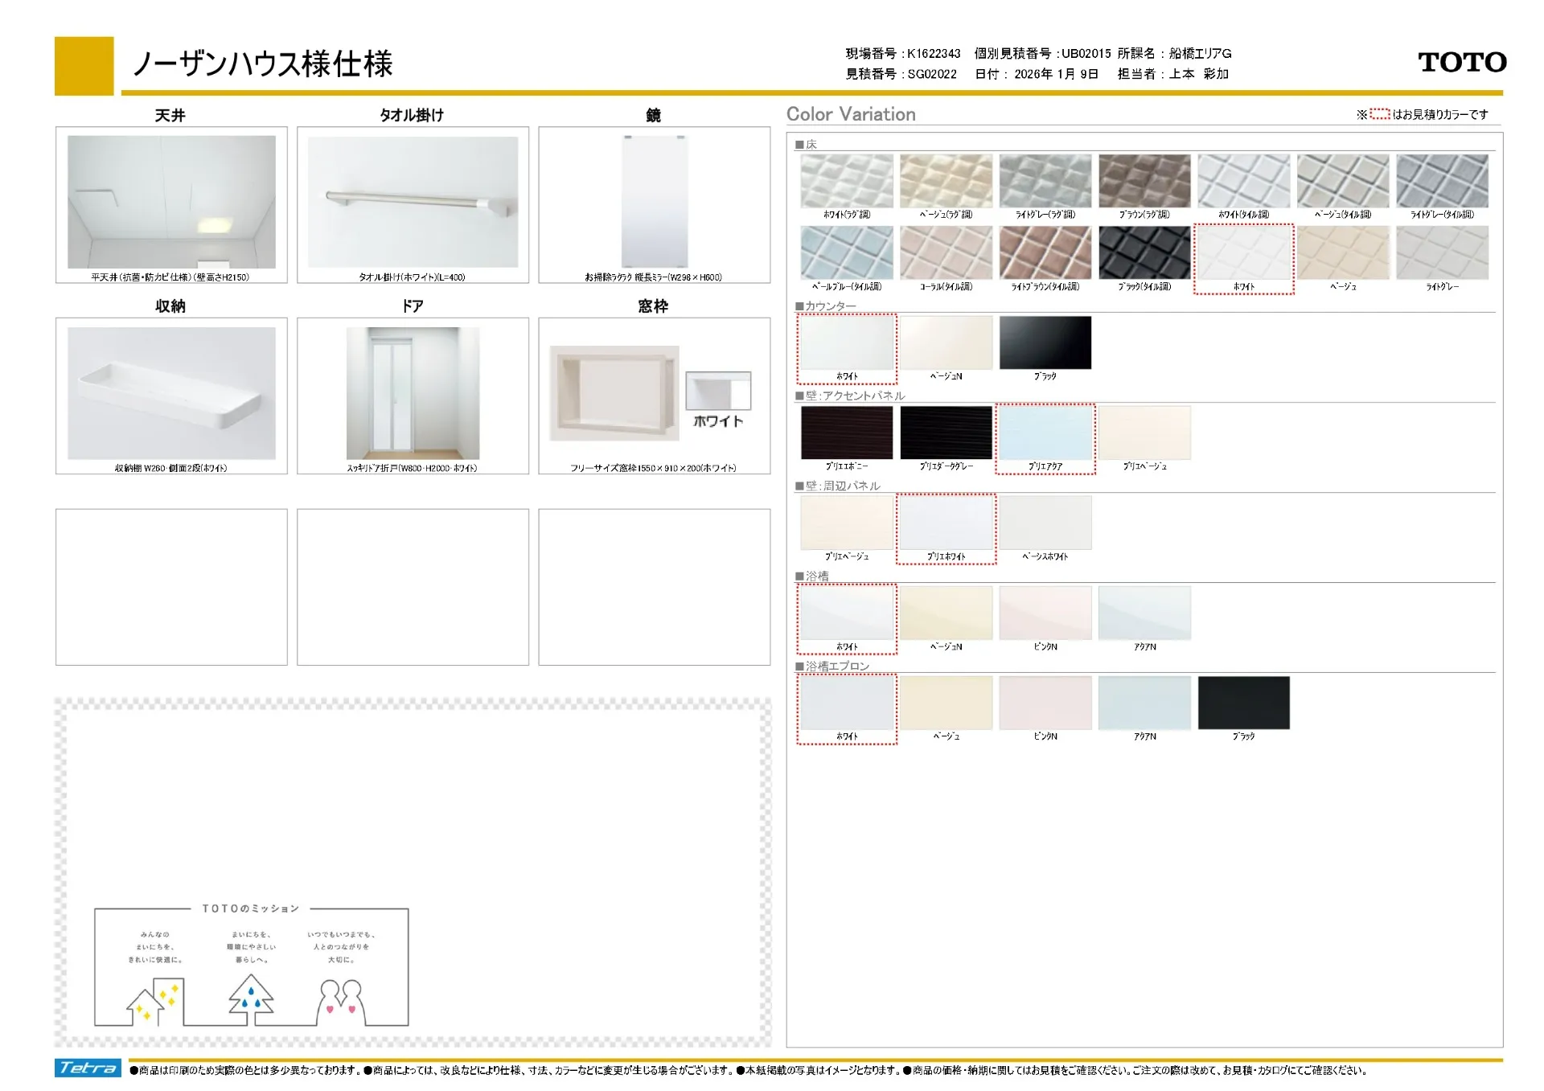Select the ブラック counter color swatch
Viewport: 1544px width, 1091px height.
[x=1045, y=341]
